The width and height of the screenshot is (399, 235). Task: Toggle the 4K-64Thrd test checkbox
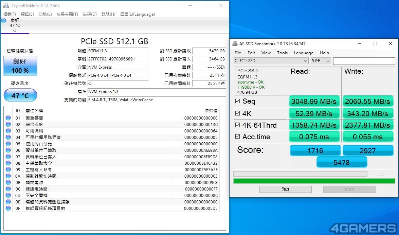click(238, 125)
